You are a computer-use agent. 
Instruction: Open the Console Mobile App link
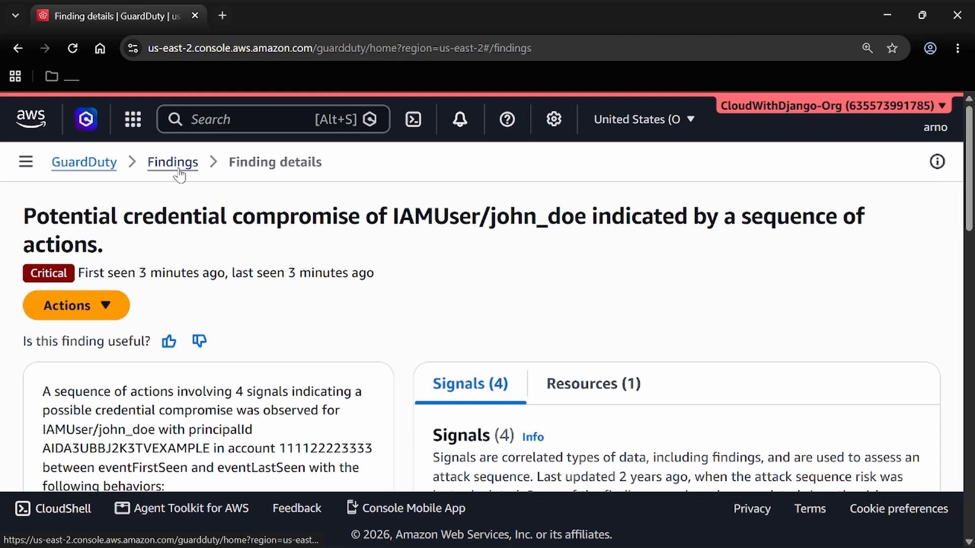406,508
